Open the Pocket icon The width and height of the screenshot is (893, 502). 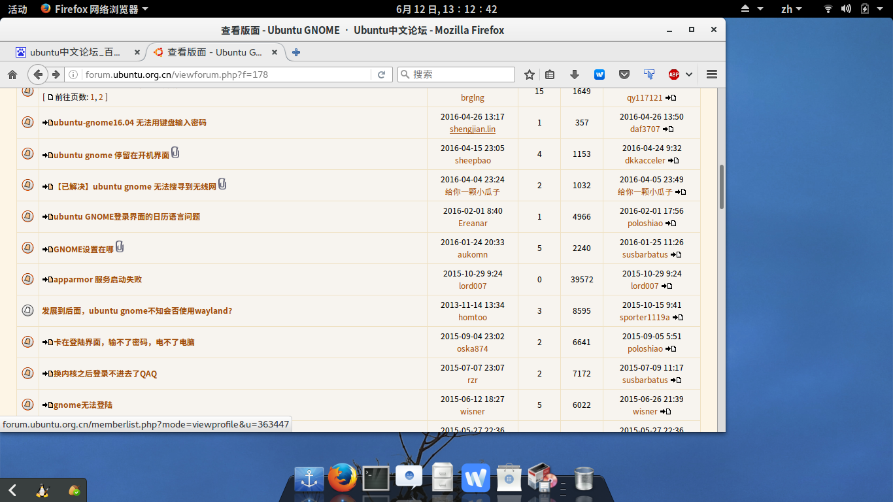624,75
